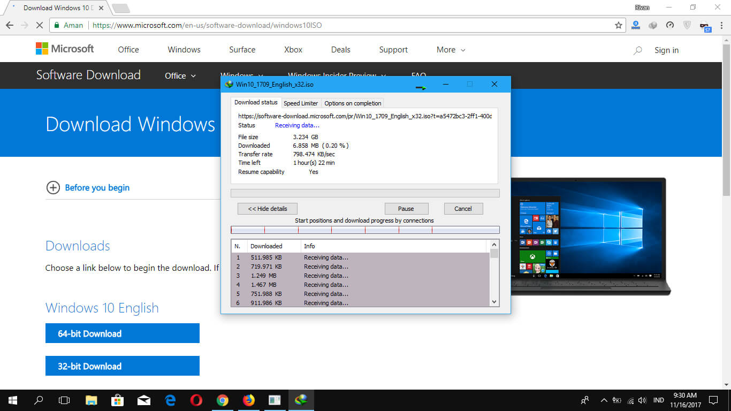
Task: Open the volume control in the system tray
Action: (642, 400)
